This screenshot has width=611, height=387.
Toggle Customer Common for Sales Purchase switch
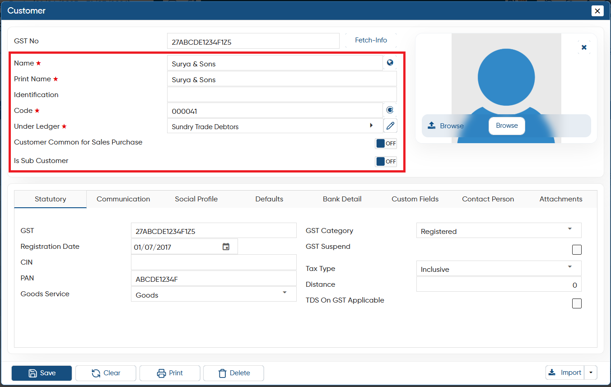point(386,144)
